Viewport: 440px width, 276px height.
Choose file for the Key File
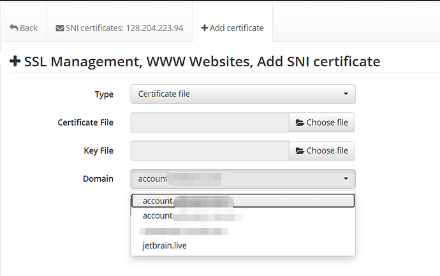[x=322, y=150]
